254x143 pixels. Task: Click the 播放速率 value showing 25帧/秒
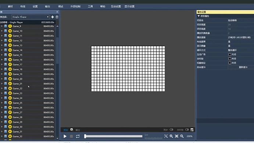[239, 37]
